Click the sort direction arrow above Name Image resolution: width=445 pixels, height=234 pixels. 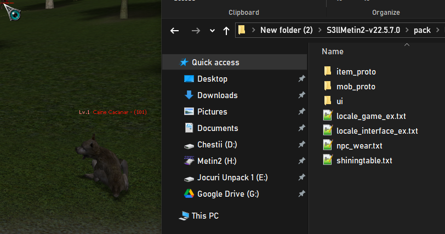tap(407, 44)
